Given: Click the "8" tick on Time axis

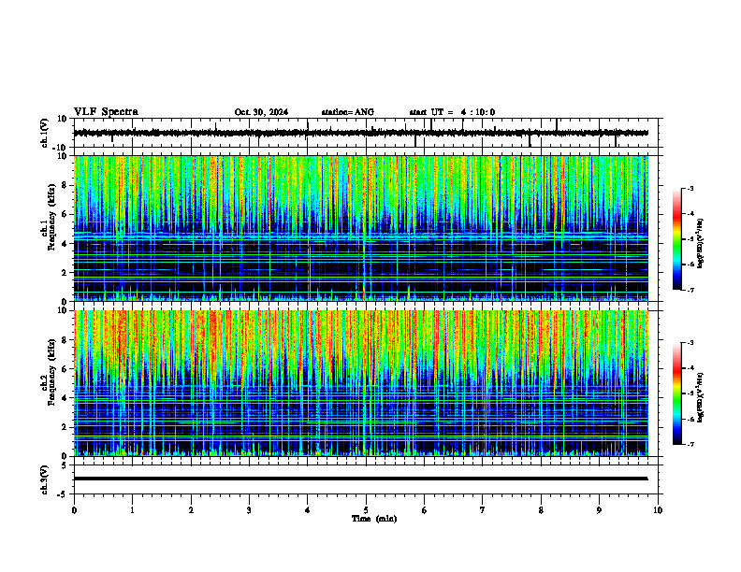Looking at the screenshot, I should click(x=541, y=510).
